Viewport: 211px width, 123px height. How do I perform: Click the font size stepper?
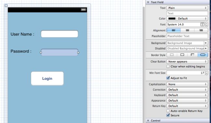(206, 24)
